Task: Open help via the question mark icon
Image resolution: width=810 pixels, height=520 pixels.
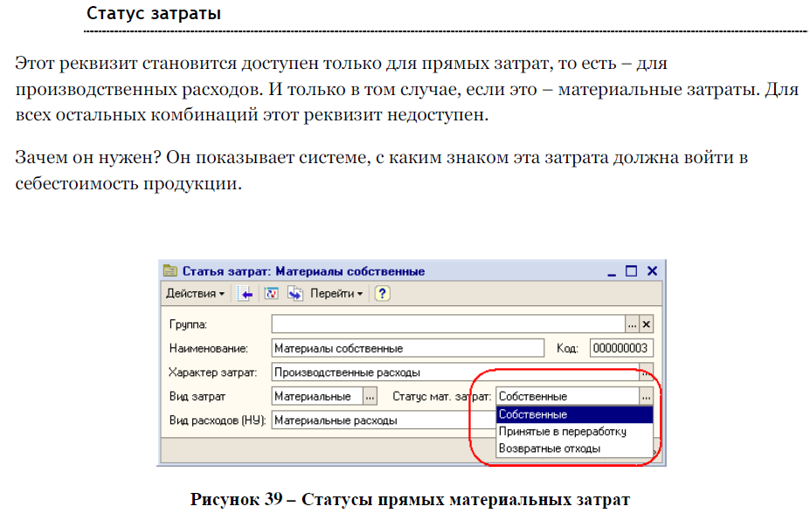Action: pos(382,293)
